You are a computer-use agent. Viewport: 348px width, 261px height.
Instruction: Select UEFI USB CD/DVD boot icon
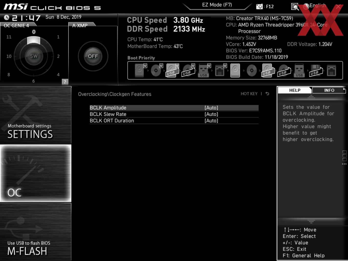tap(188, 70)
